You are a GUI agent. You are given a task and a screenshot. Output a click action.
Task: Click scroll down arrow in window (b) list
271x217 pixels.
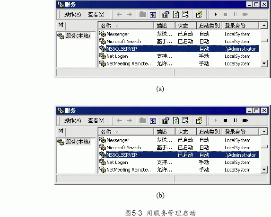tap(264, 169)
